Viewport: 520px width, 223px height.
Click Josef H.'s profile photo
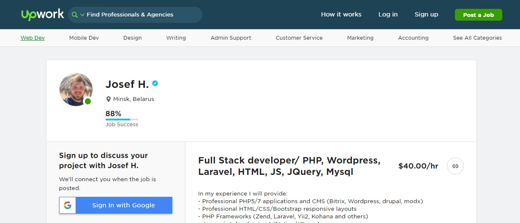76,89
